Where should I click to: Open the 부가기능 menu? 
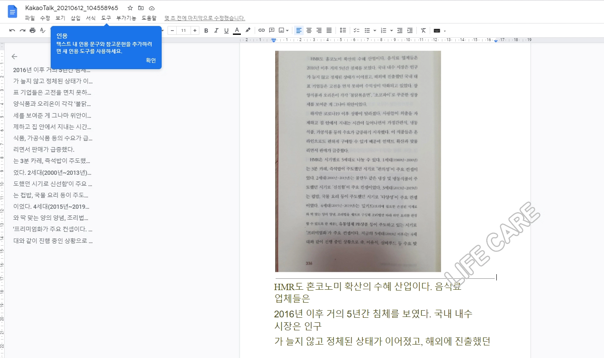tap(126, 18)
